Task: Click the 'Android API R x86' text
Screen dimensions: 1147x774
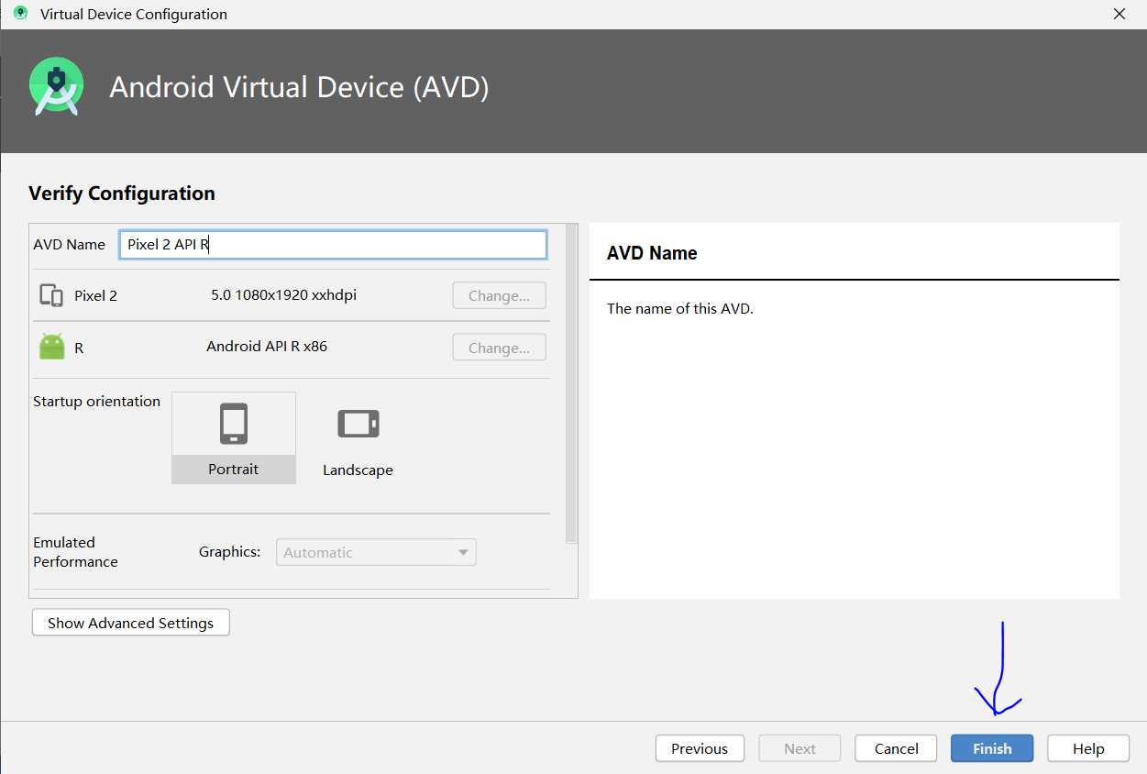Action: coord(267,346)
